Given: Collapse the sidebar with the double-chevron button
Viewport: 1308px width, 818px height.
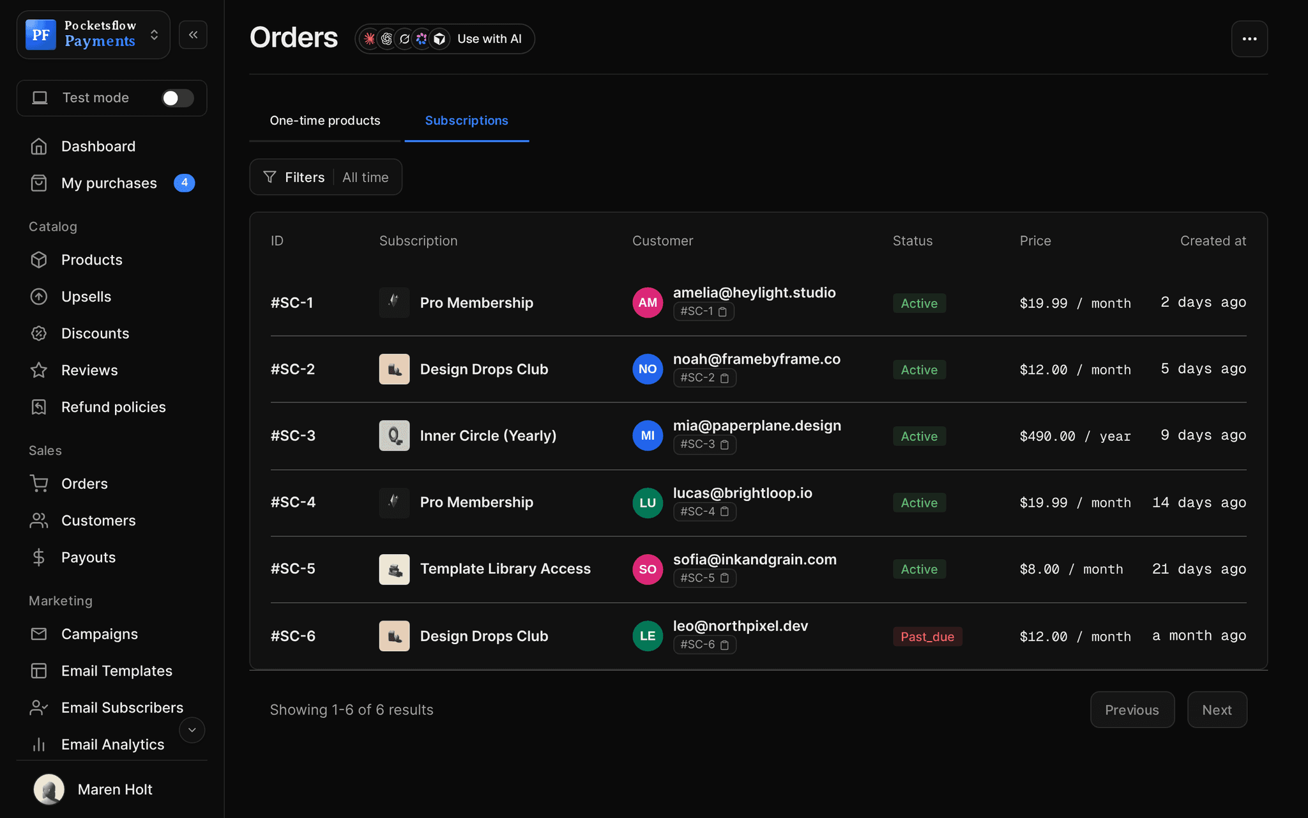Looking at the screenshot, I should tap(193, 35).
